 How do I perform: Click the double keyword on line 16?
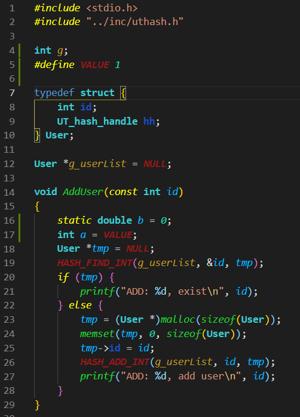tap(115, 221)
